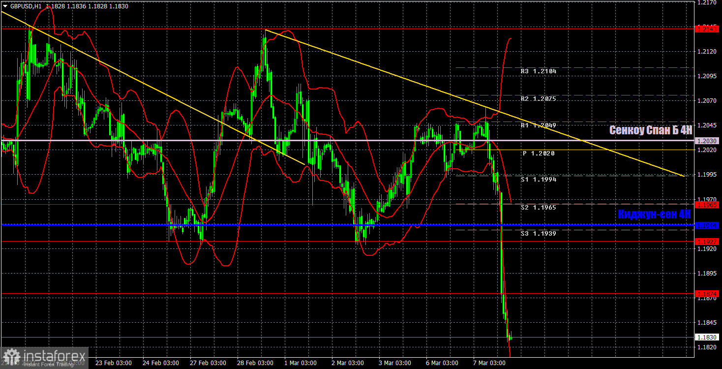Select the Сенкоу Спан Б 4Н label

tap(651, 130)
